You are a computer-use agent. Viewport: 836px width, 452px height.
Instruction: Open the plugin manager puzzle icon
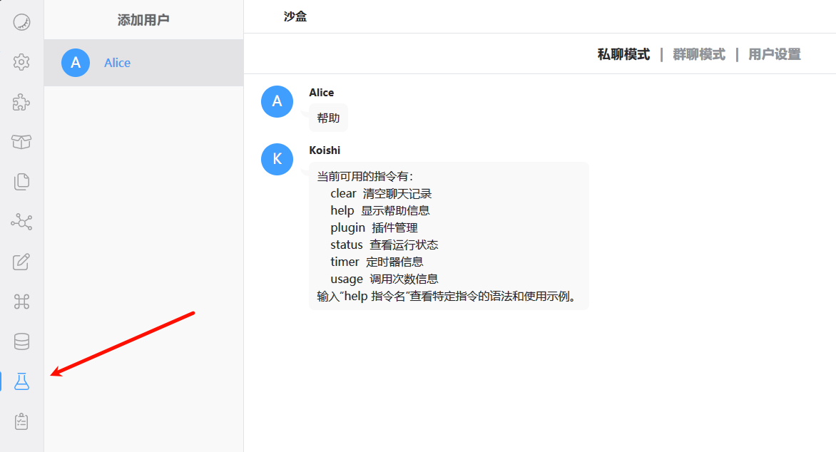pyautogui.click(x=21, y=102)
